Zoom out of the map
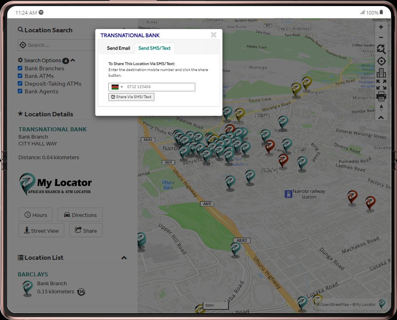 (381, 38)
